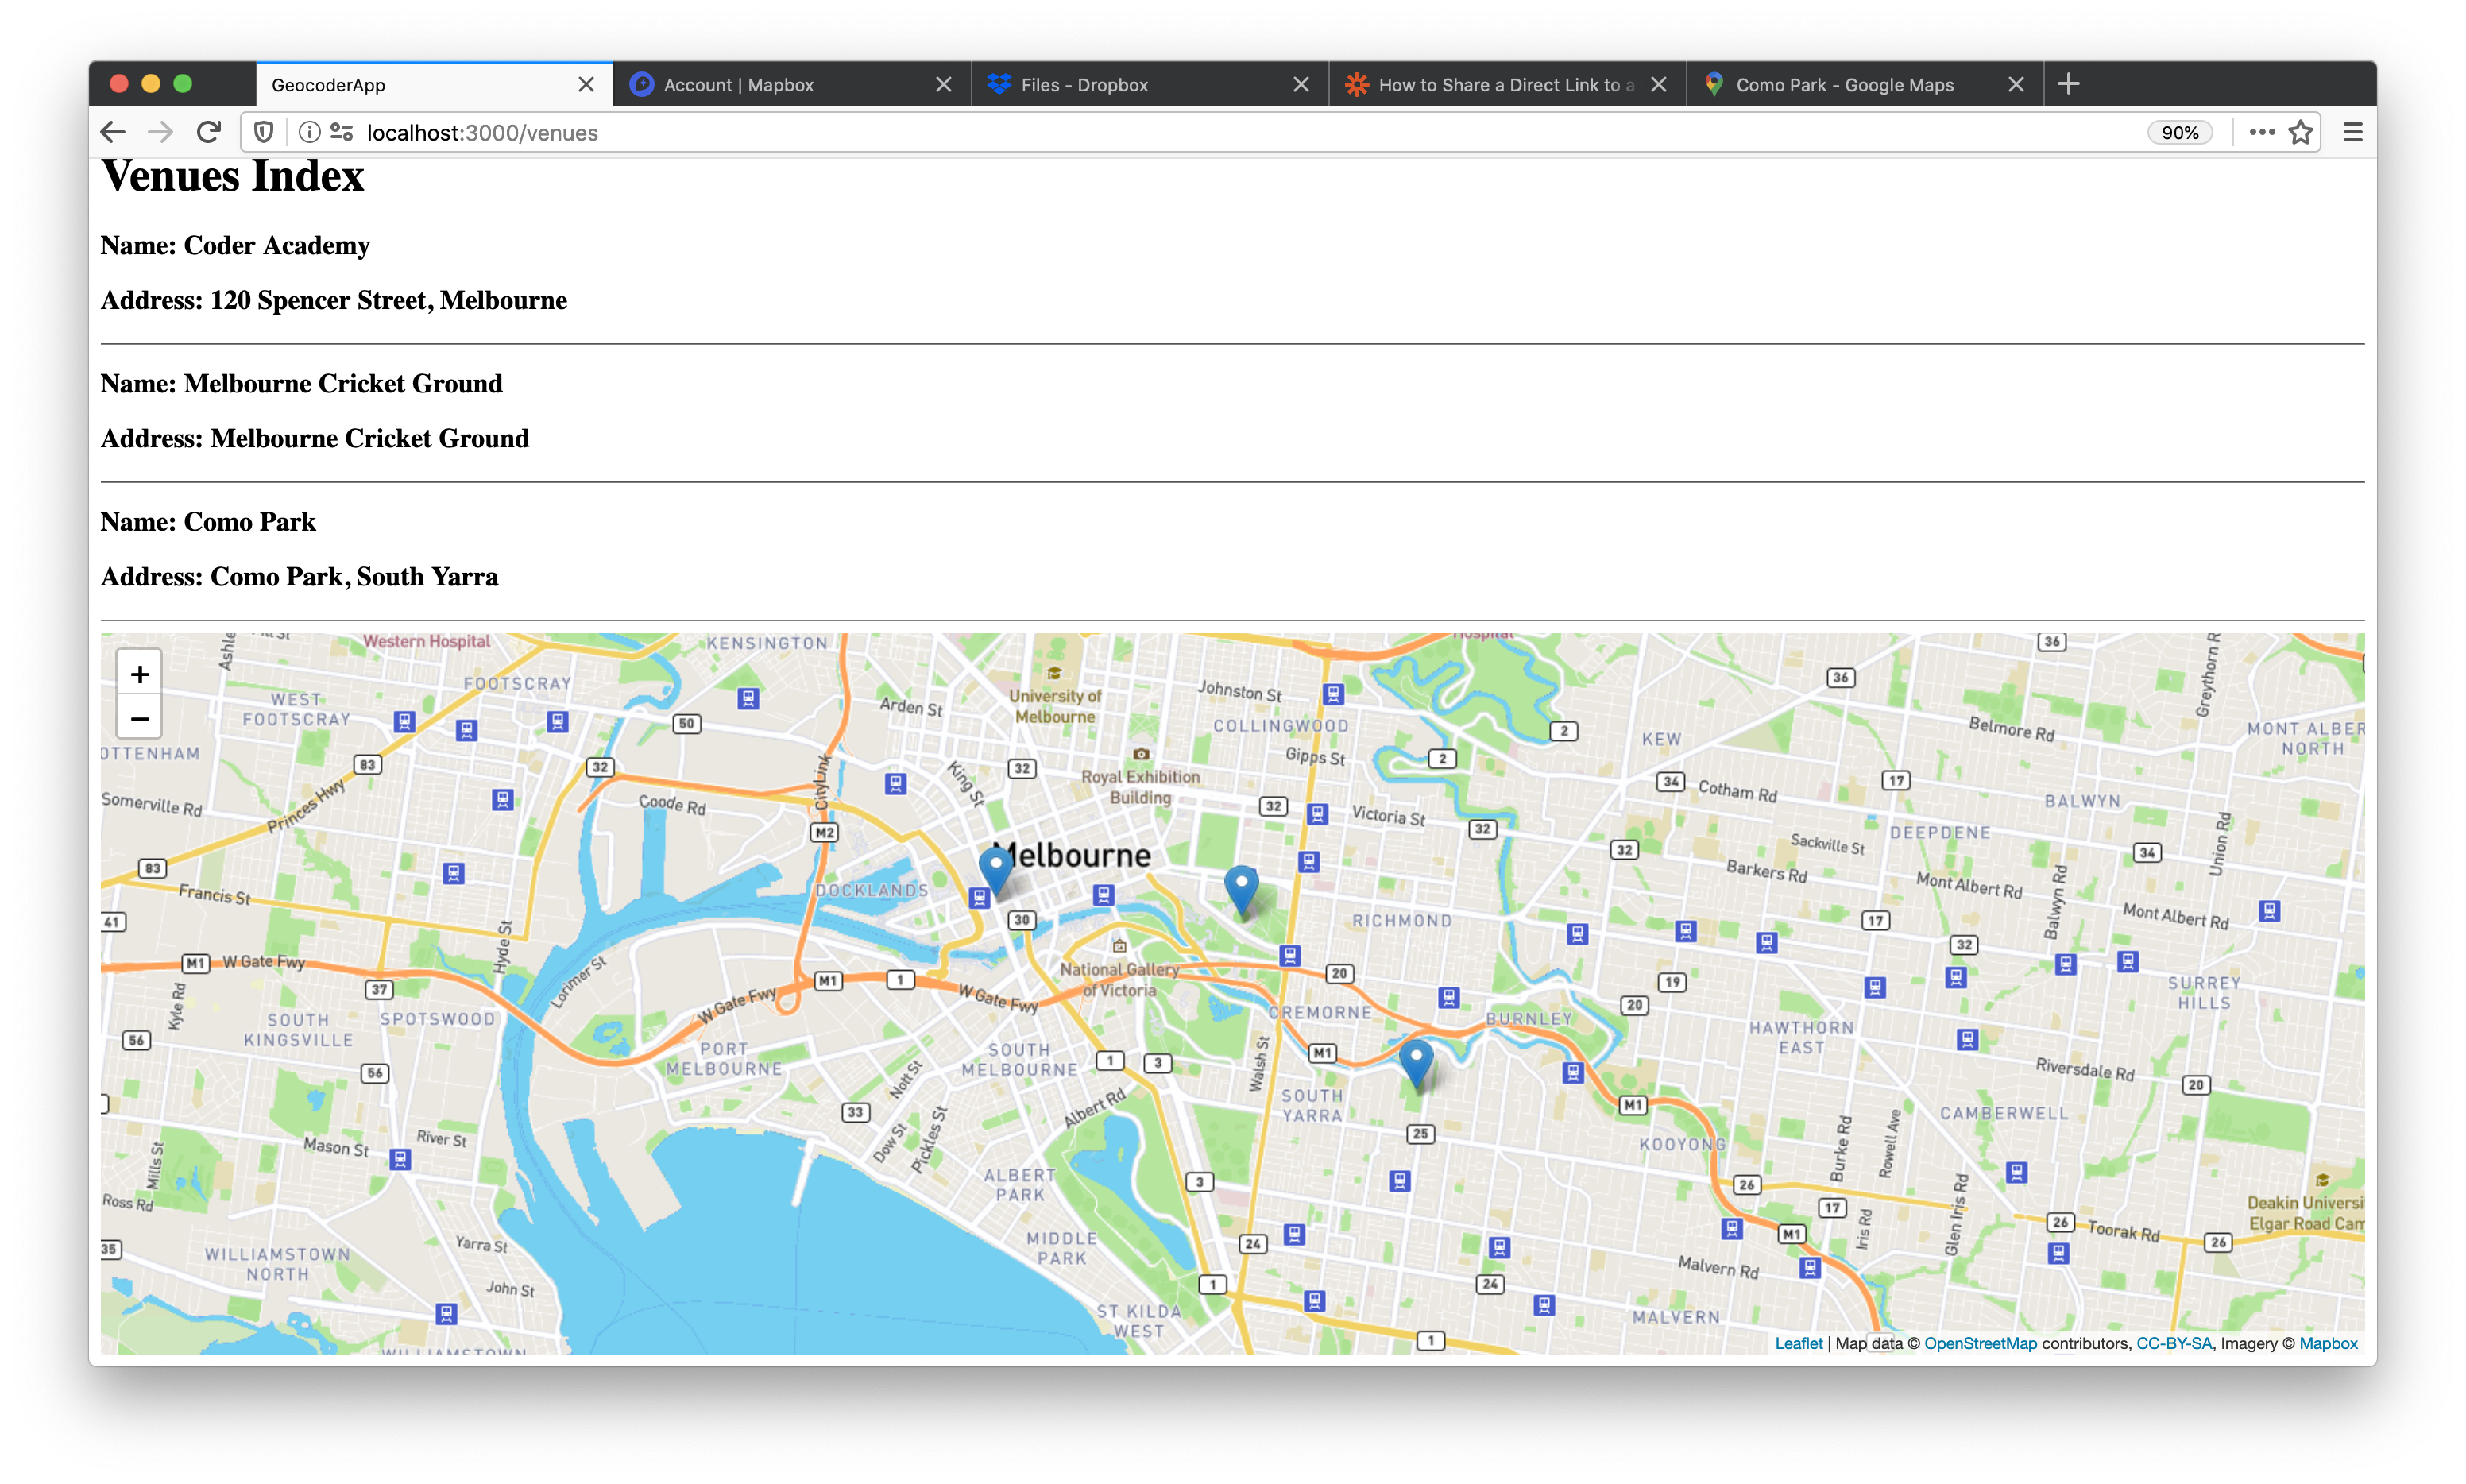Open the Files - Dropbox tab
The image size is (2466, 1484).
click(1084, 85)
